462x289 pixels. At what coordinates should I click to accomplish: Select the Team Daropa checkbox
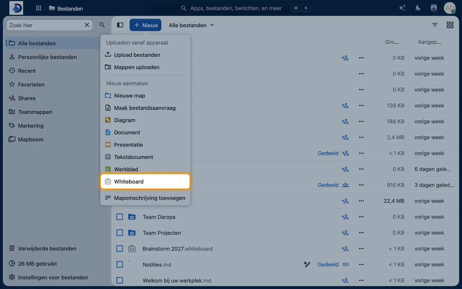[119, 217]
